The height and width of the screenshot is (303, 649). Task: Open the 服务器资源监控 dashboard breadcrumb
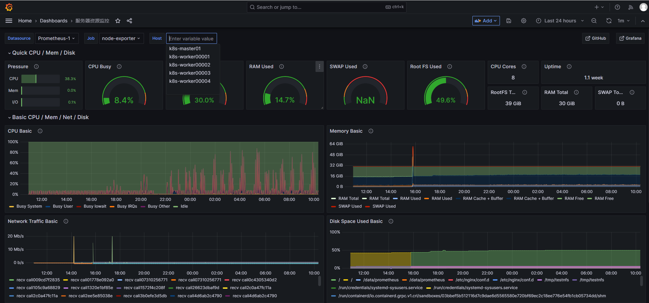92,21
